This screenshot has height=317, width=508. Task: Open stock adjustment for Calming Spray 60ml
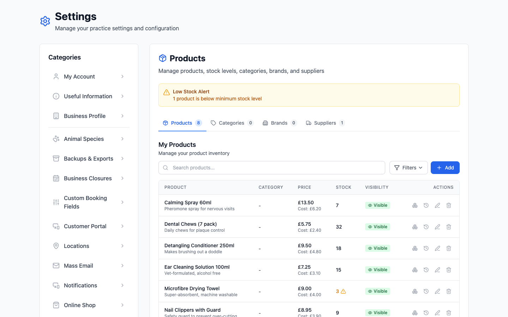click(415, 205)
